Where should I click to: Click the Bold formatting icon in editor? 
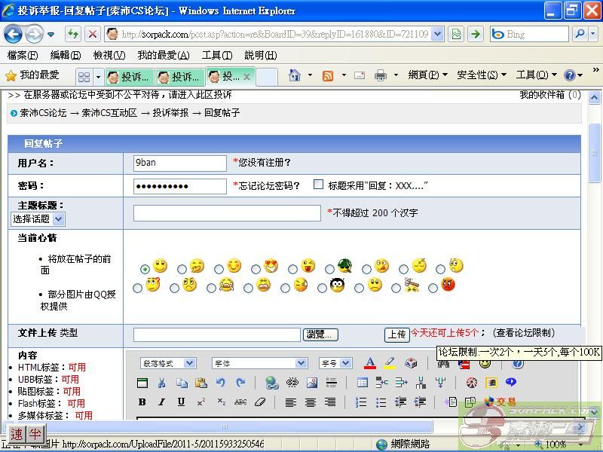[x=142, y=402]
